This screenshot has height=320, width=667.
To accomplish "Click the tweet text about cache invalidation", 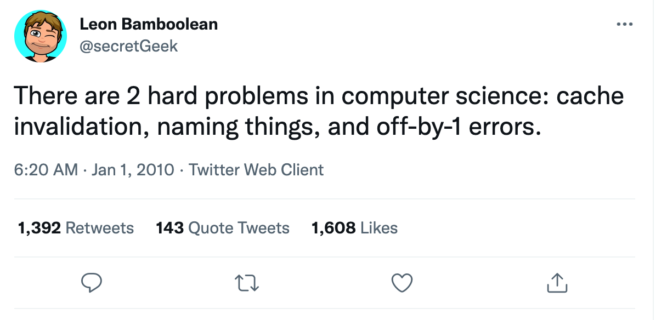I will pyautogui.click(x=319, y=111).
